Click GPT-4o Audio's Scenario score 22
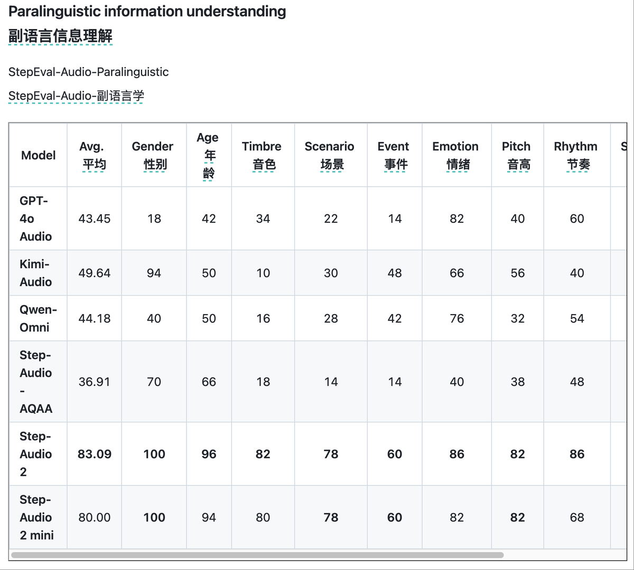The height and width of the screenshot is (570, 634). pyautogui.click(x=331, y=218)
